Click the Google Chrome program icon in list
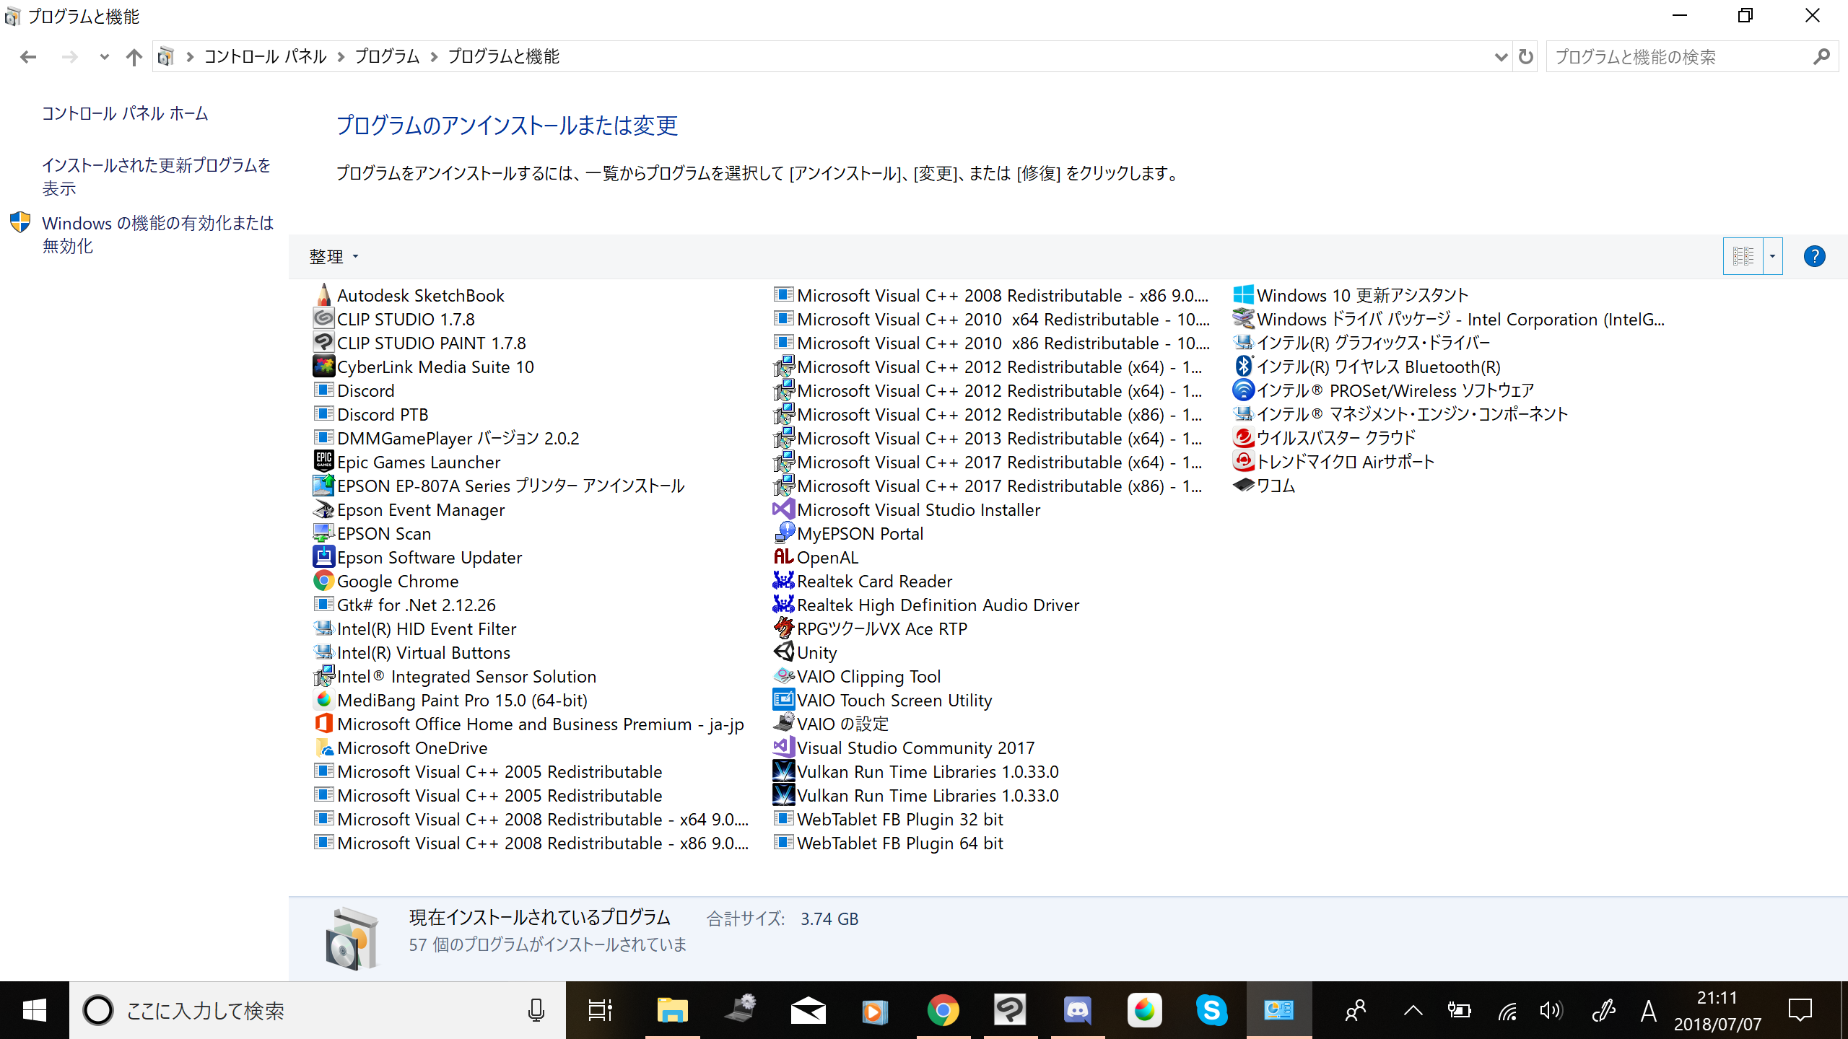Image resolution: width=1848 pixels, height=1039 pixels. point(323,581)
